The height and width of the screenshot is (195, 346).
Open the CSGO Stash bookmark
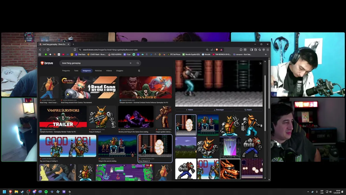point(97,54)
